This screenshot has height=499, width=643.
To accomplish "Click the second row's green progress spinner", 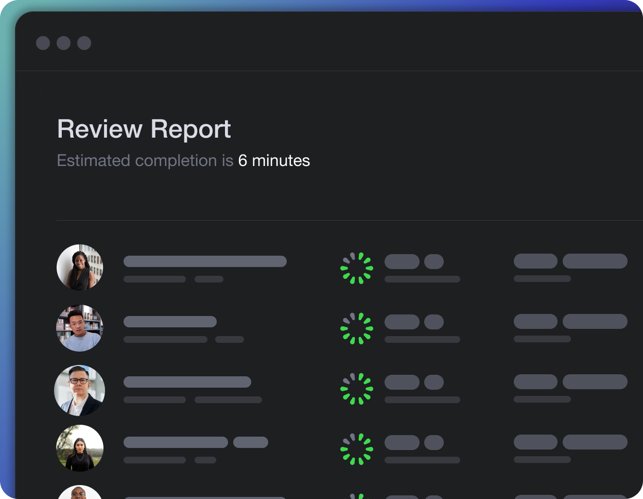I will click(x=356, y=328).
